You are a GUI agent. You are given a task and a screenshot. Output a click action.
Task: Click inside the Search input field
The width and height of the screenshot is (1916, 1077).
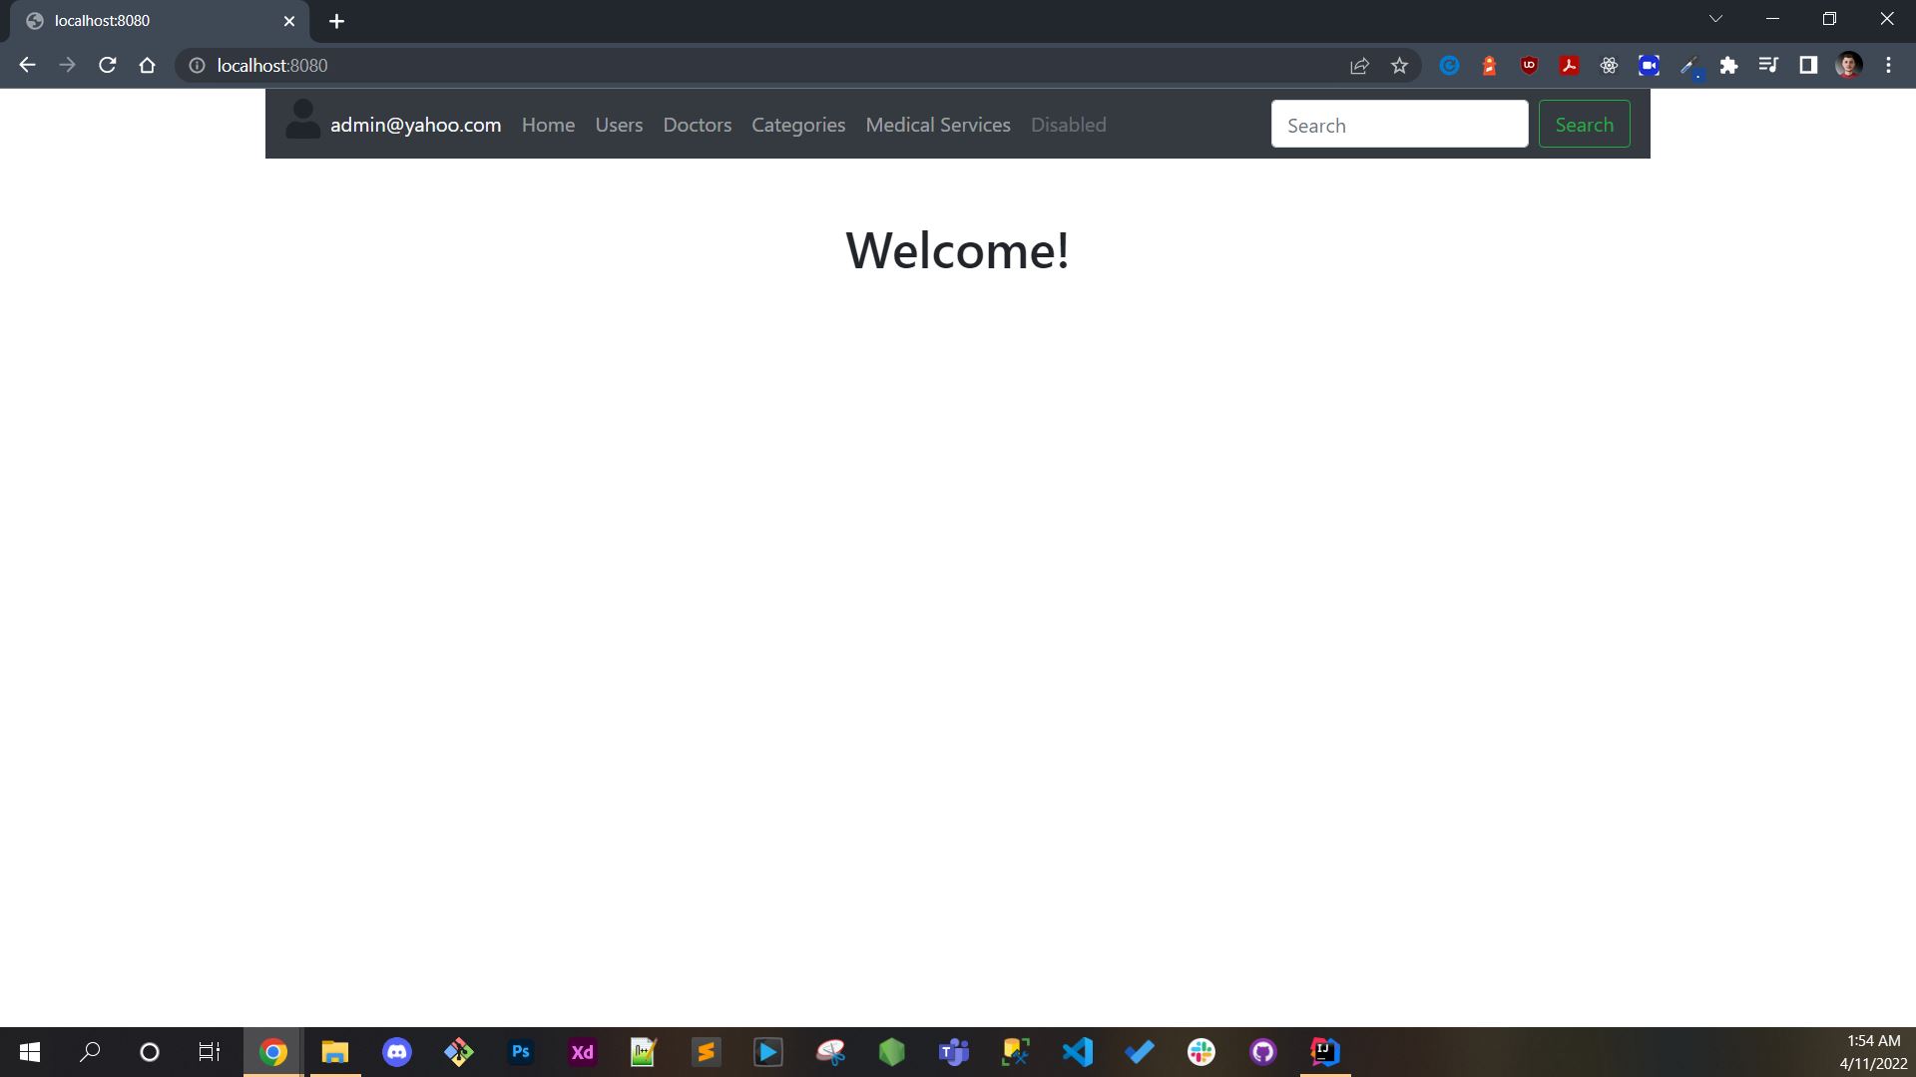[1399, 124]
